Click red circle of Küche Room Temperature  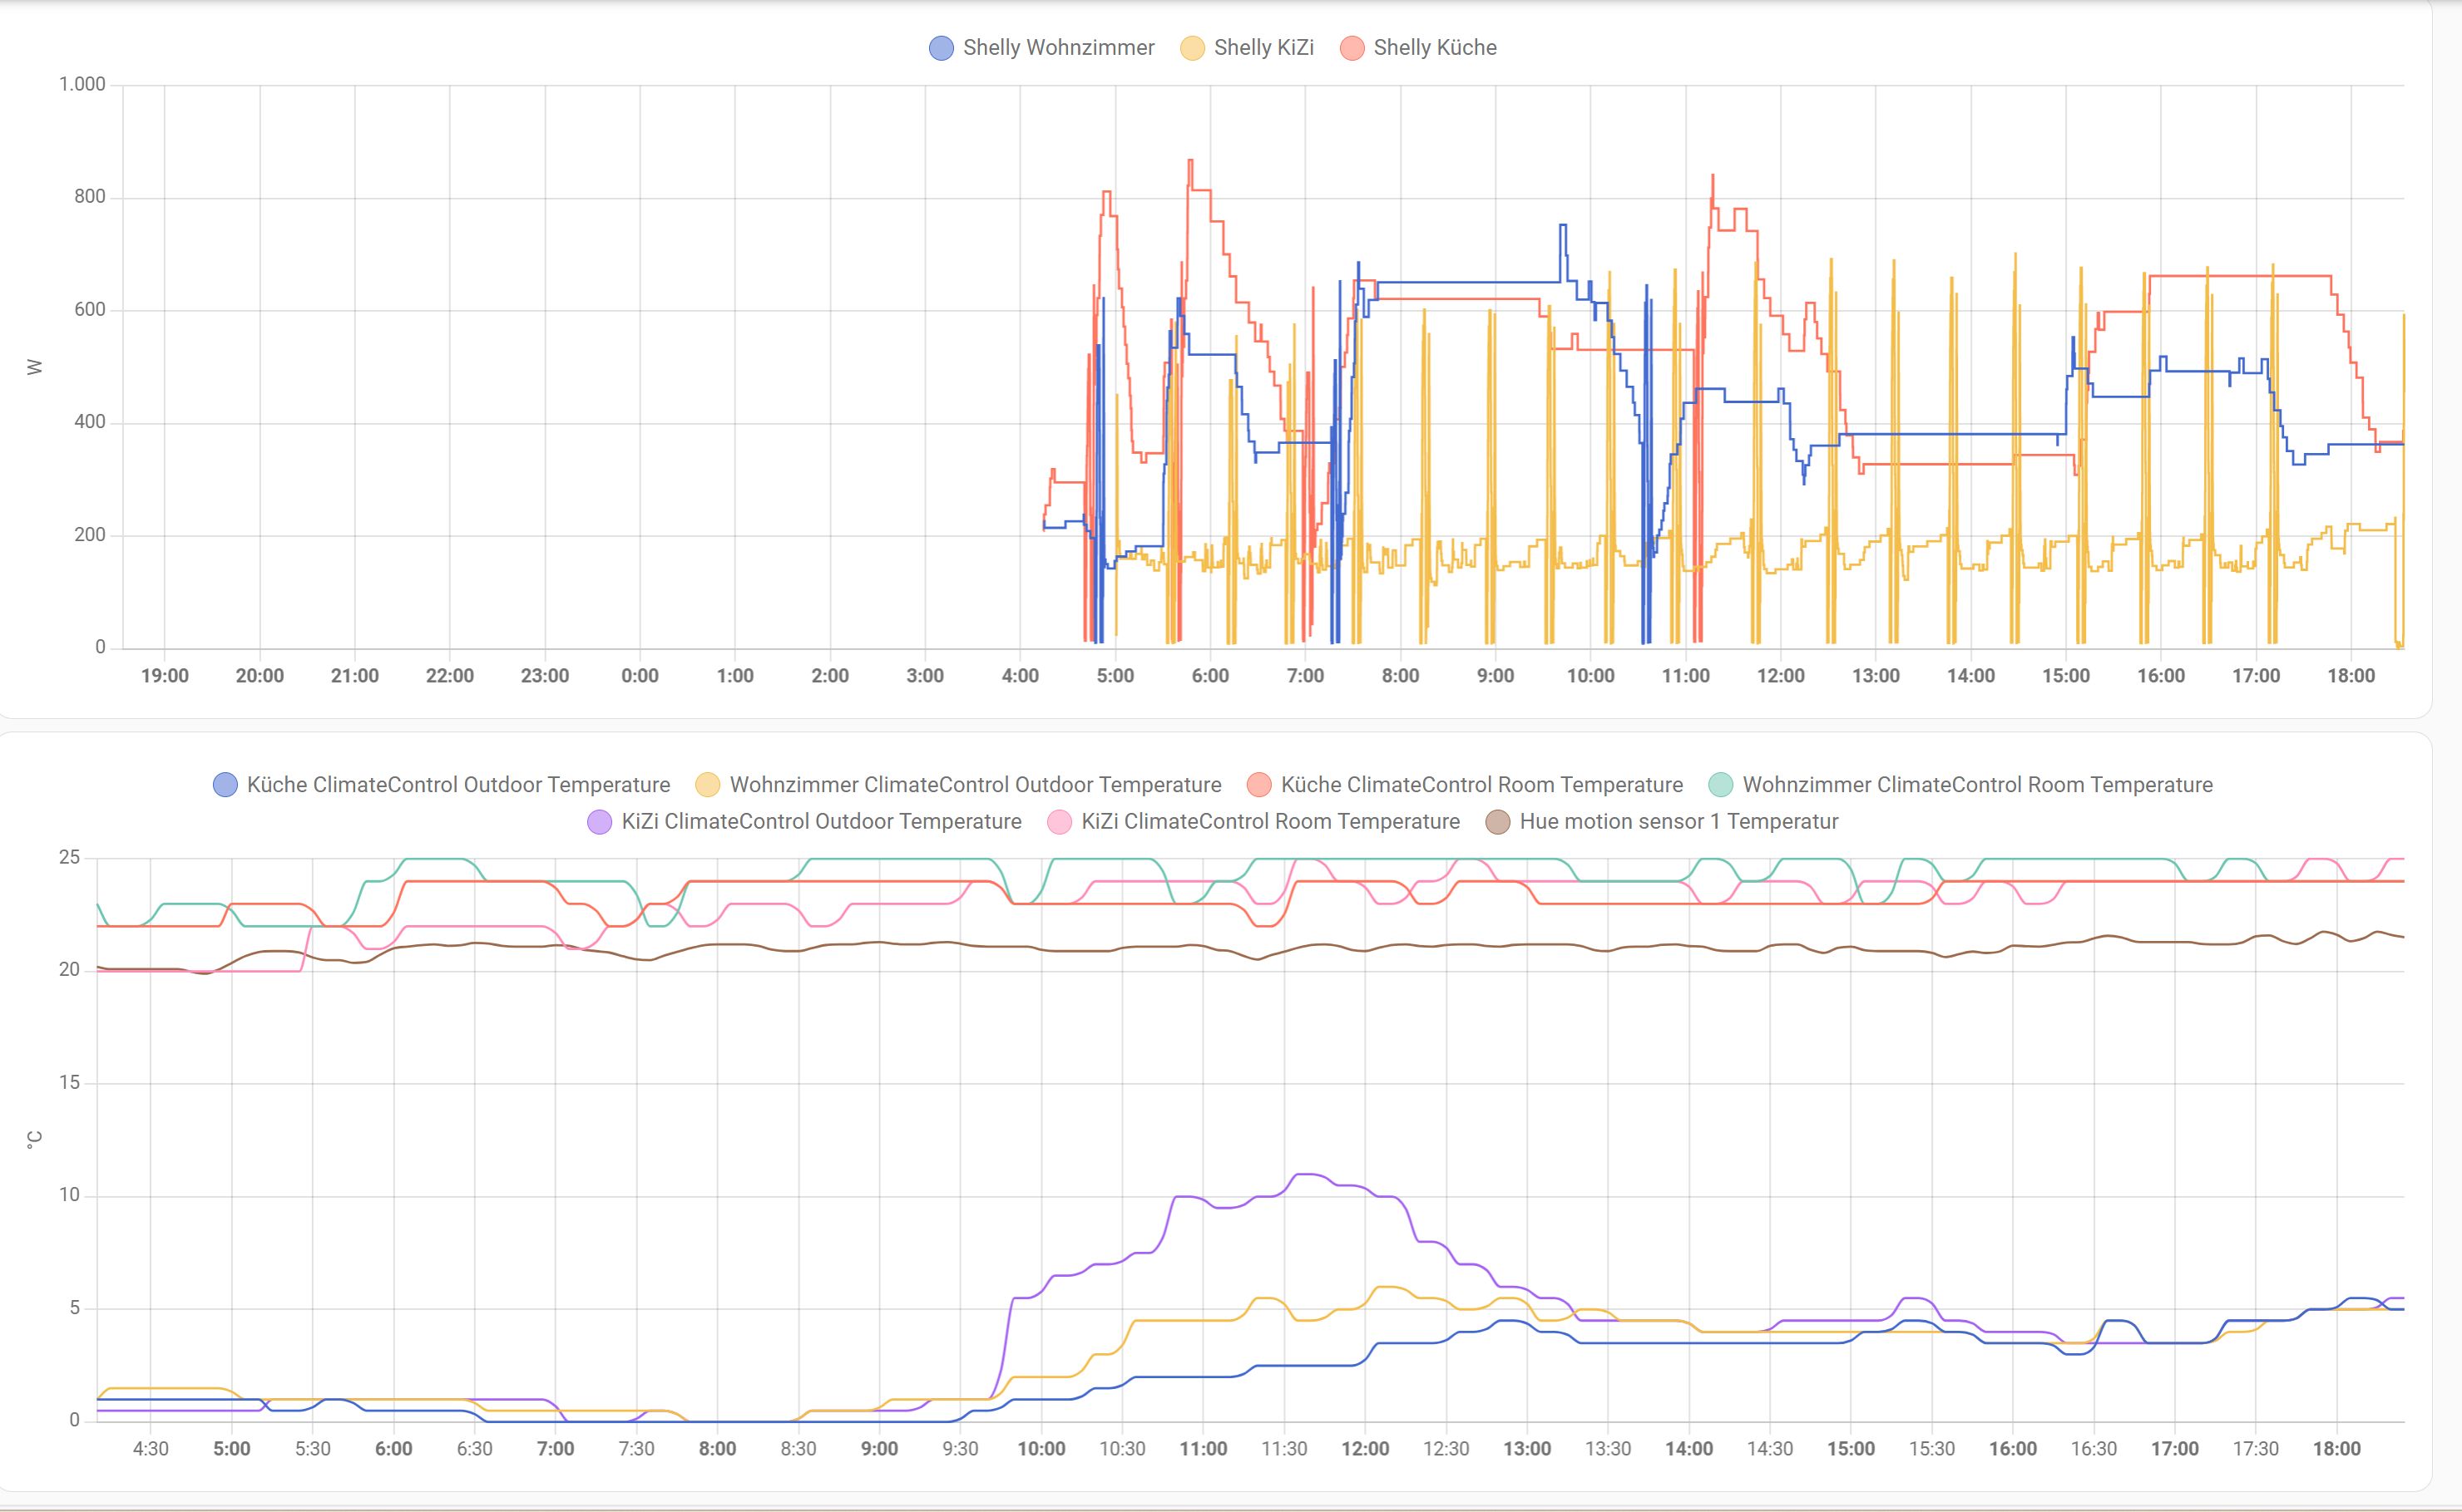[1258, 785]
